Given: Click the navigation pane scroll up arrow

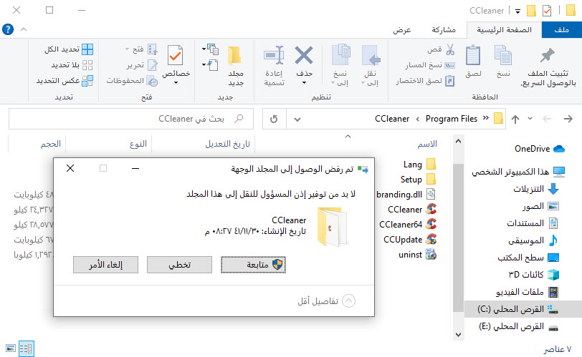Looking at the screenshot, I should pos(459,141).
